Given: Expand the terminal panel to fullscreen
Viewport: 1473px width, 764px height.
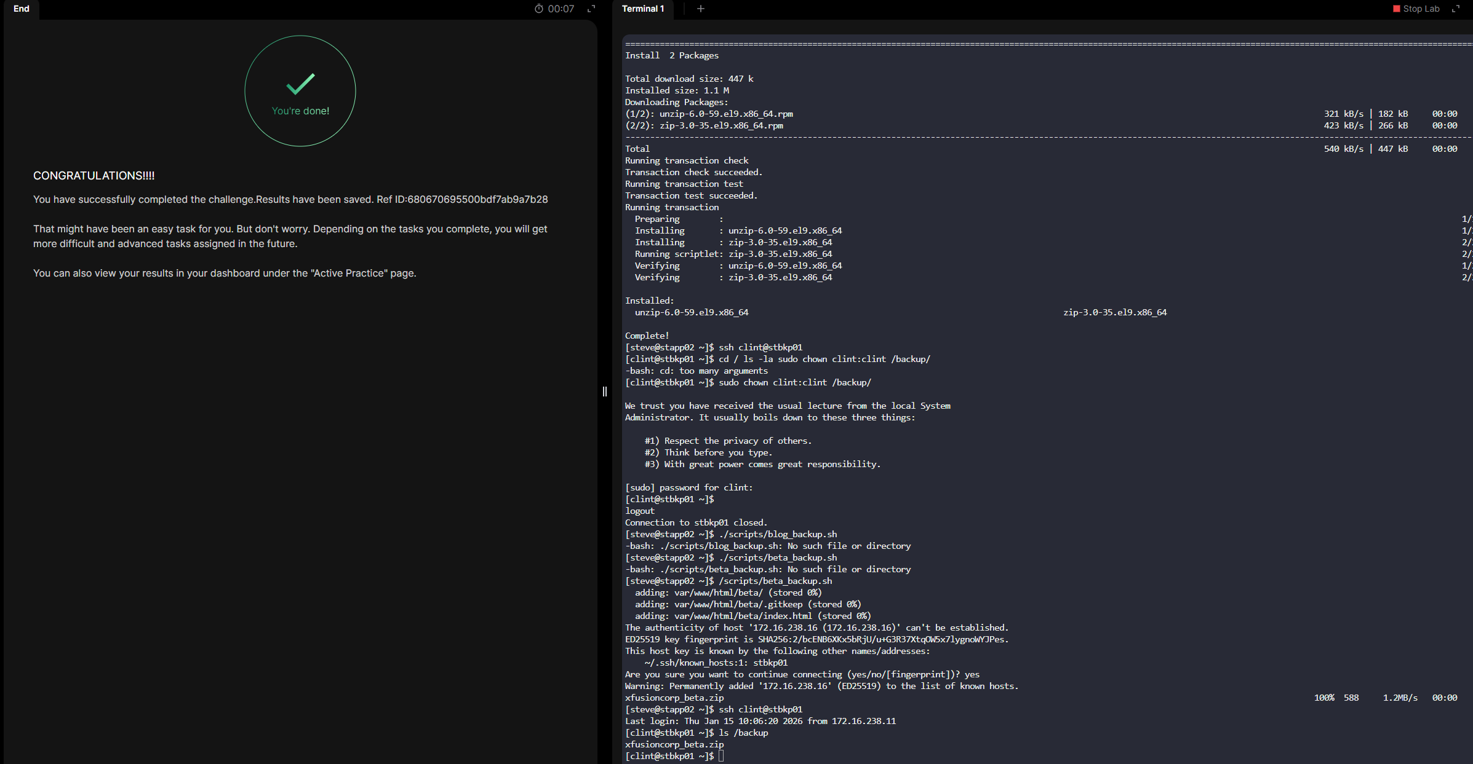Looking at the screenshot, I should (1456, 9).
